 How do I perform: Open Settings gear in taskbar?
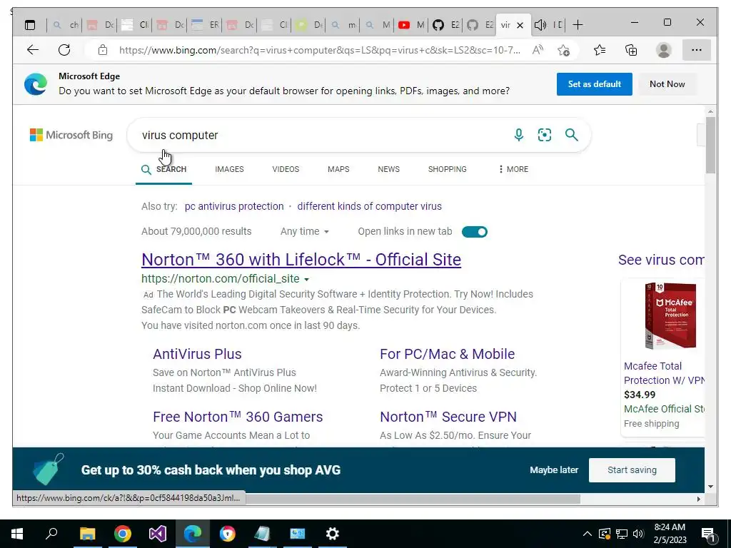point(332,534)
